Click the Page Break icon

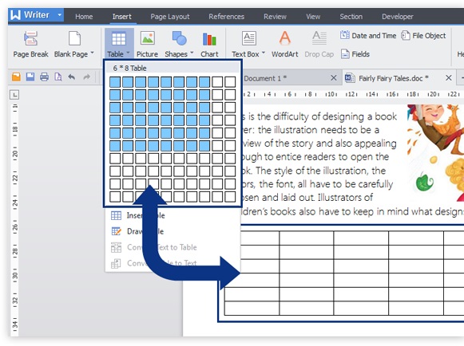pyautogui.click(x=30, y=38)
